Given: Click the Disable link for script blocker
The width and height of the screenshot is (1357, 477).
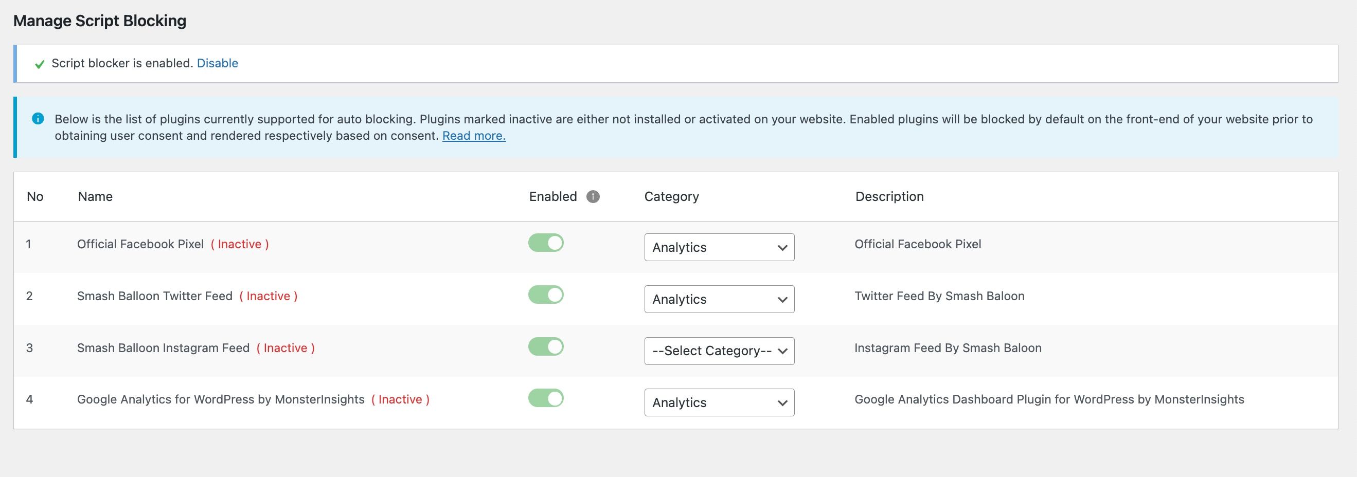Looking at the screenshot, I should 218,63.
